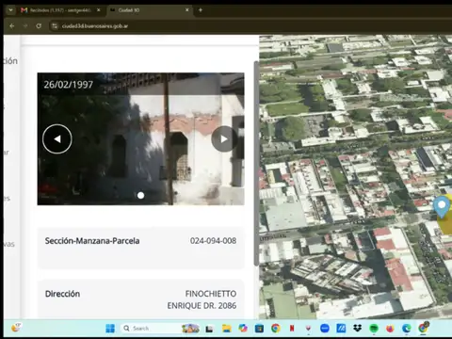The height and width of the screenshot is (339, 452).
Task: Focus the ciudad3d.buenosaires.gob.ar address bar
Action: click(x=95, y=26)
